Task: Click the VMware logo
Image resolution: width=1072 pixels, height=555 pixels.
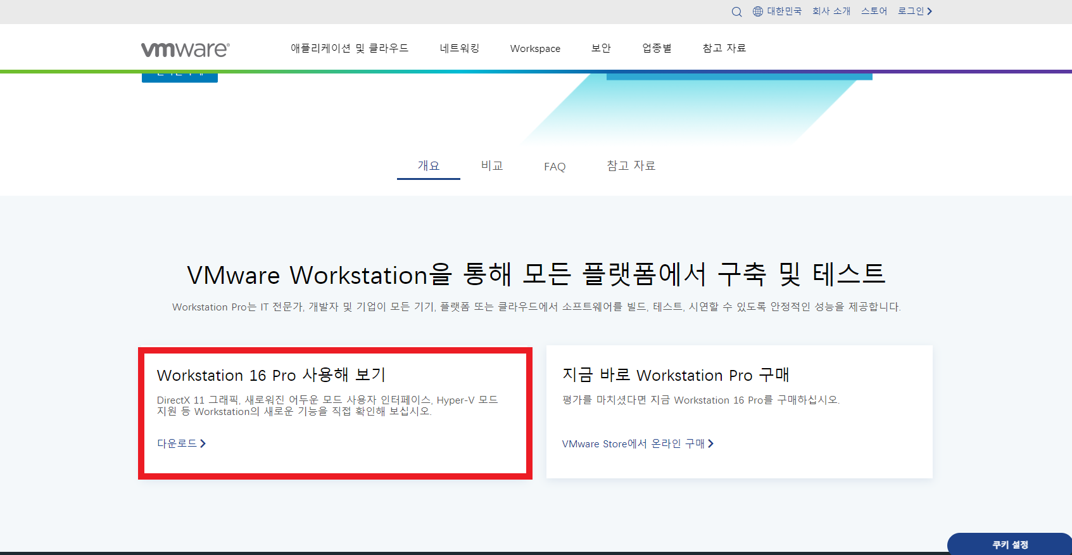Action: coord(185,49)
